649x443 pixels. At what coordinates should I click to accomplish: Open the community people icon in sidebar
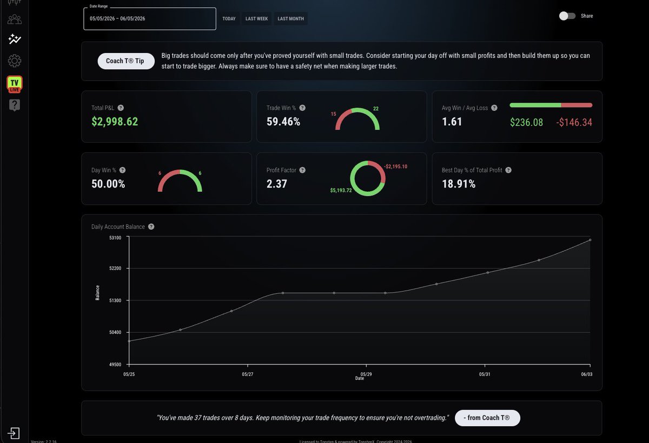[15, 20]
